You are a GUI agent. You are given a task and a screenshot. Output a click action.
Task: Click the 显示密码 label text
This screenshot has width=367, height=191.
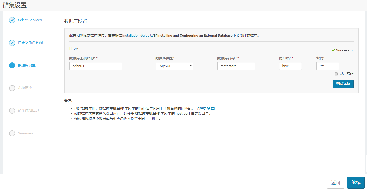(x=346, y=74)
